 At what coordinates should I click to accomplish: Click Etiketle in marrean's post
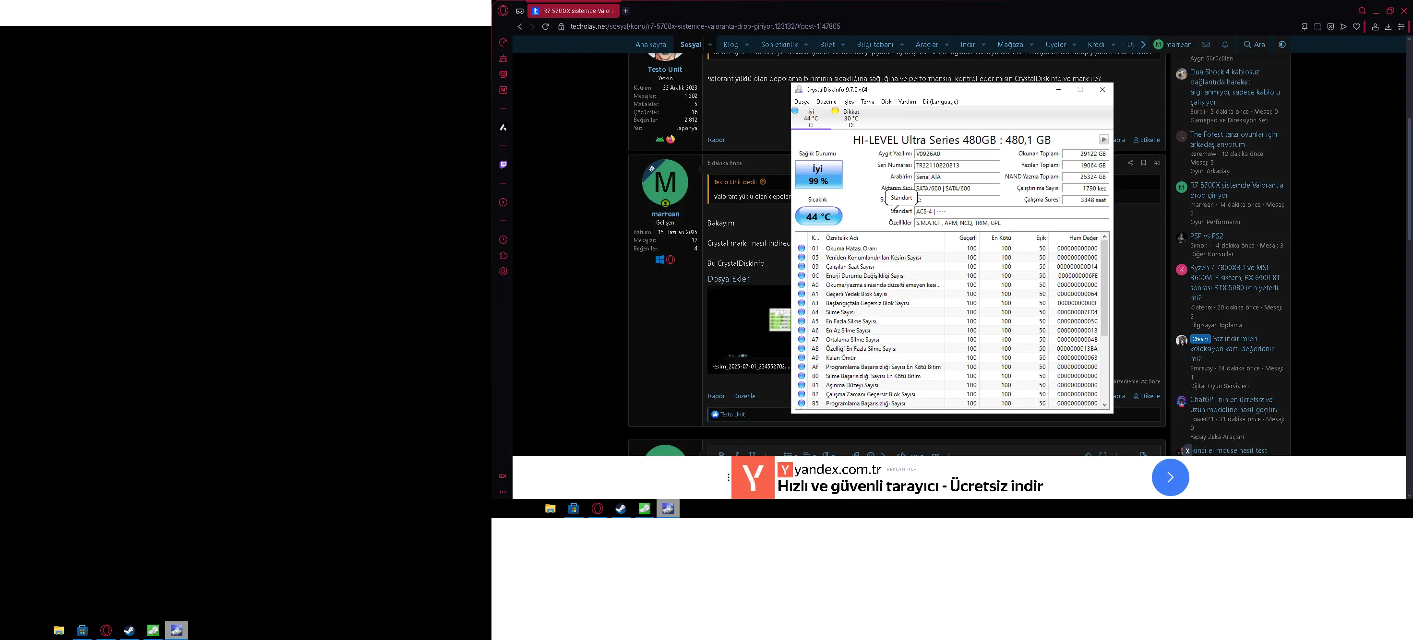(1147, 396)
